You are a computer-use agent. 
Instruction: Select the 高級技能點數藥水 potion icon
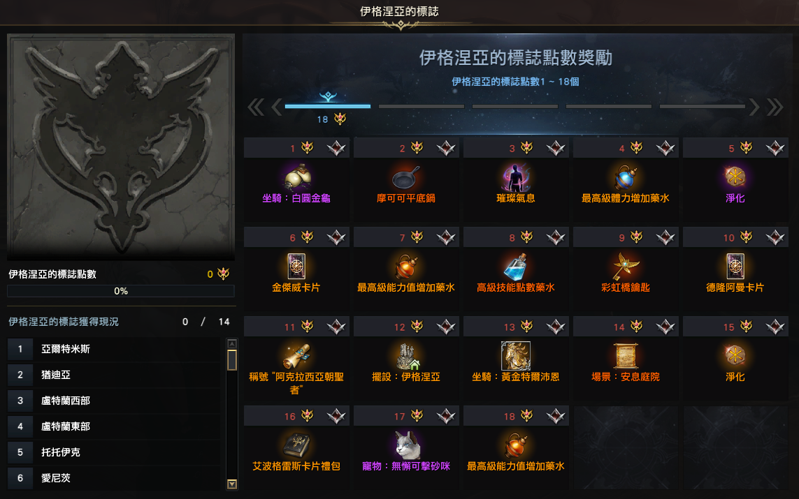(516, 266)
